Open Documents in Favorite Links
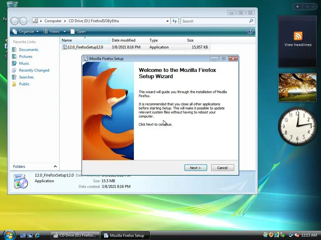321x240 pixels. (x=29, y=50)
